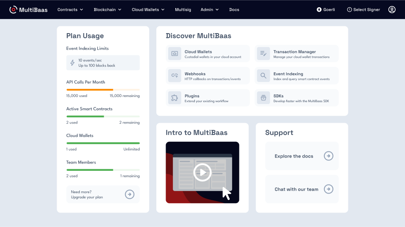Click the Event Indexing magnifier icon
The height and width of the screenshot is (227, 405).
pyautogui.click(x=263, y=76)
